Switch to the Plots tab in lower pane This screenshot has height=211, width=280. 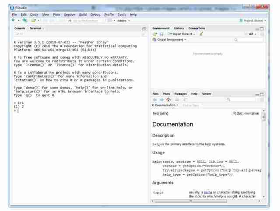[x=166, y=94]
